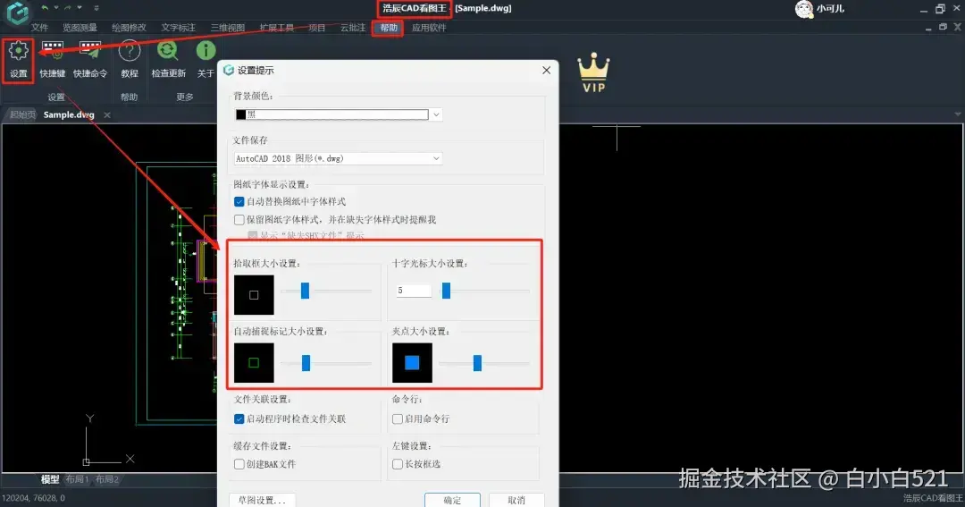This screenshot has width=965, height=507.
Task: Close the 设置提示 dialog
Action: click(546, 71)
